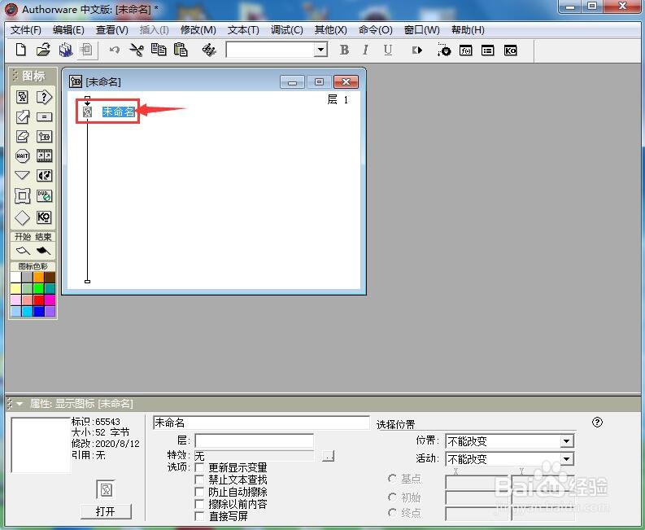645x530 pixels.
Task: Click the Find toolbar icon
Action: click(209, 50)
